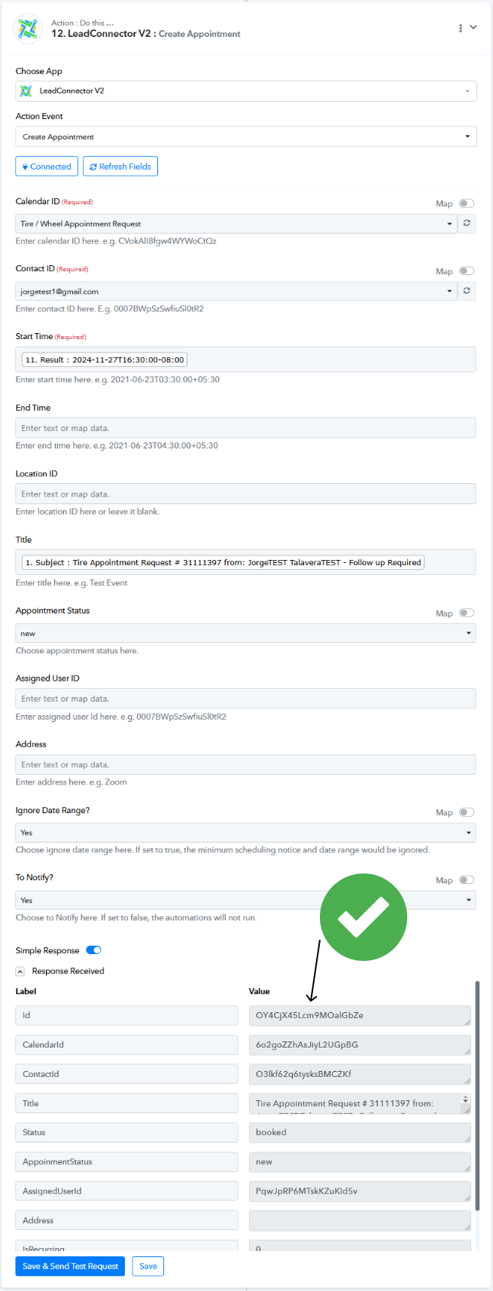Open the Choose App dropdown
This screenshot has height=1291, width=493.
click(x=246, y=90)
